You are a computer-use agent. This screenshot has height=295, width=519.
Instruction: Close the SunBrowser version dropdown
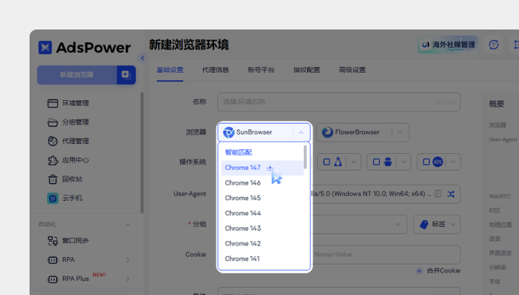click(301, 132)
